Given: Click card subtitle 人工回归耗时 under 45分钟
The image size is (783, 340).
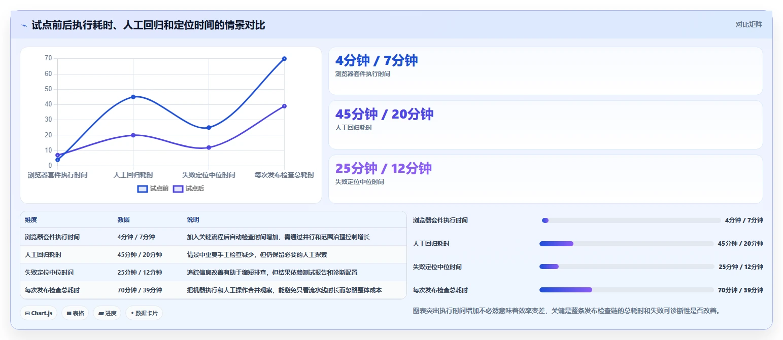Looking at the screenshot, I should [354, 128].
